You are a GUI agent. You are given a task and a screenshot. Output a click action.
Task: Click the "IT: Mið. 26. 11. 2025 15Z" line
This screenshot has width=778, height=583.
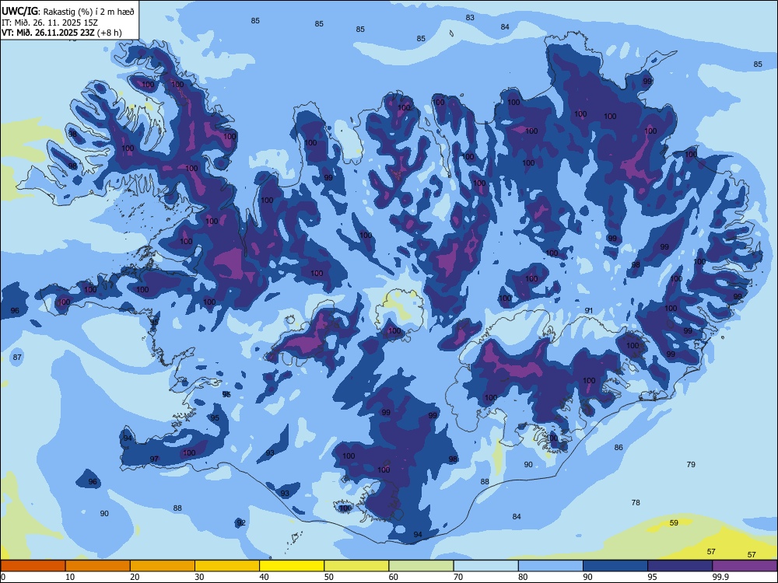51,23
